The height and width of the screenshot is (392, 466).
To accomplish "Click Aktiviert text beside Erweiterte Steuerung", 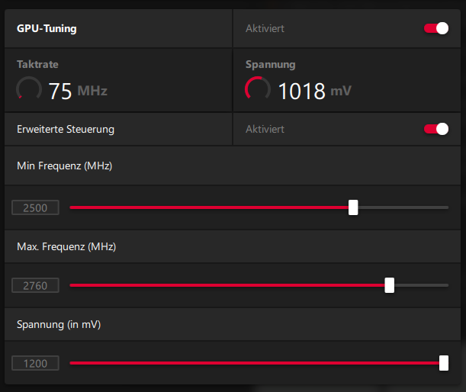I will 265,129.
